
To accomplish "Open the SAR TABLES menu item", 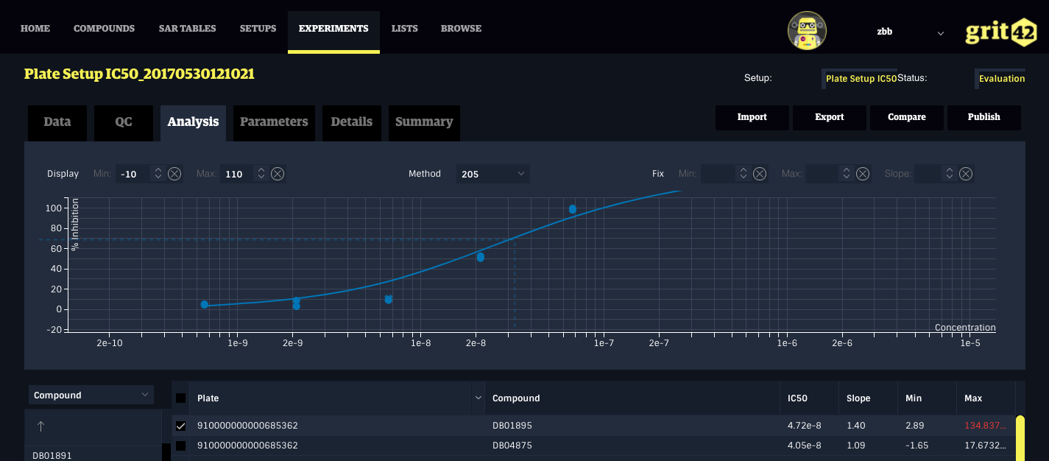I will pyautogui.click(x=187, y=29).
